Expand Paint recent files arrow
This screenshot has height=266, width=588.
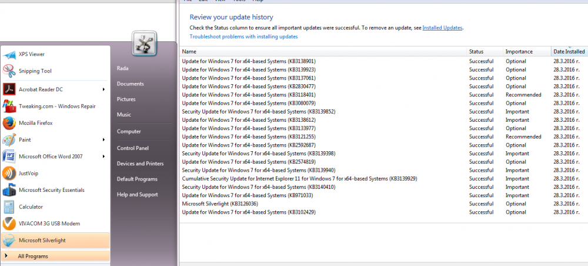[x=103, y=139]
